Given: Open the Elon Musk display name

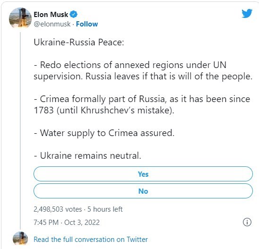Looking at the screenshot, I should (x=51, y=15).
